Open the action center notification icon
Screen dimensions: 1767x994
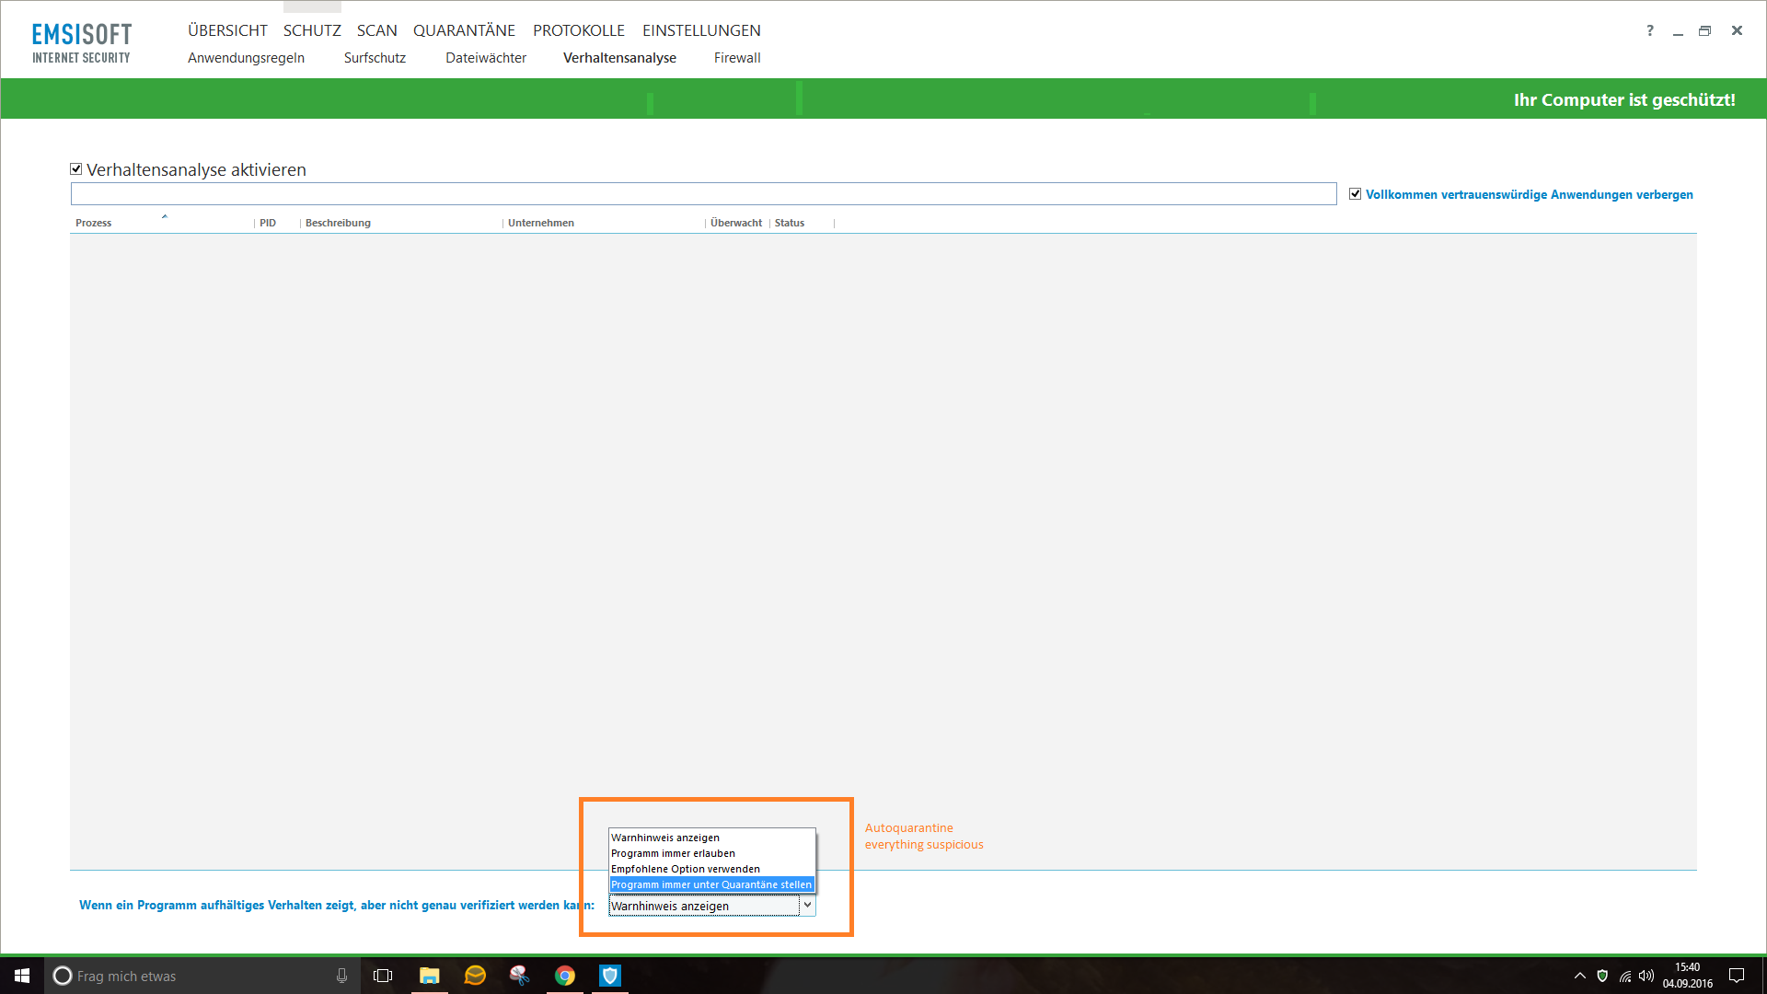click(1737, 976)
